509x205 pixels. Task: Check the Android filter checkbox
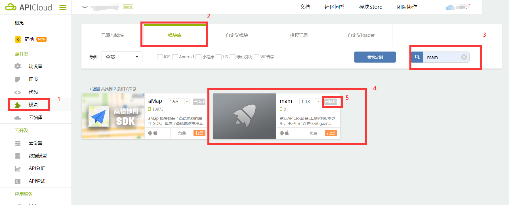[x=175, y=57]
